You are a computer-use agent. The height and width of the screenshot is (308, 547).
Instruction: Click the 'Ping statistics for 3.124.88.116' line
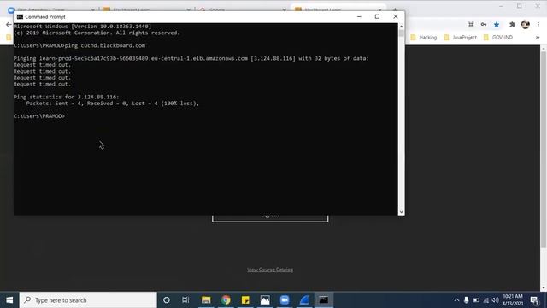click(x=67, y=97)
